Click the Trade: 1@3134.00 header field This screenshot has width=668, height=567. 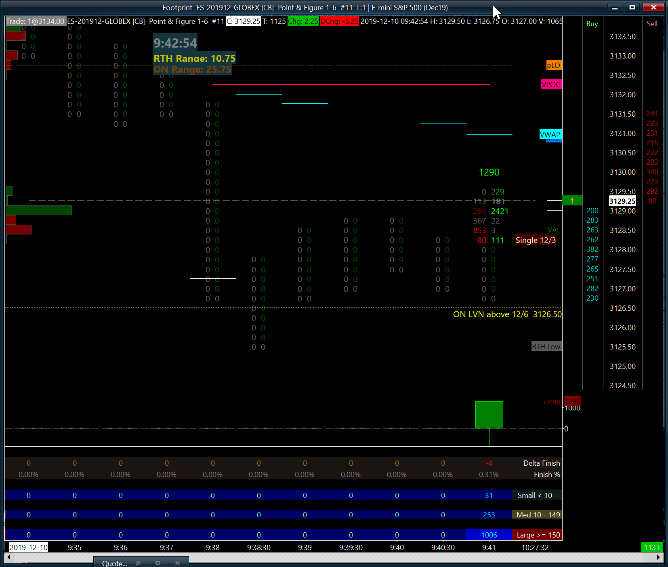point(36,21)
